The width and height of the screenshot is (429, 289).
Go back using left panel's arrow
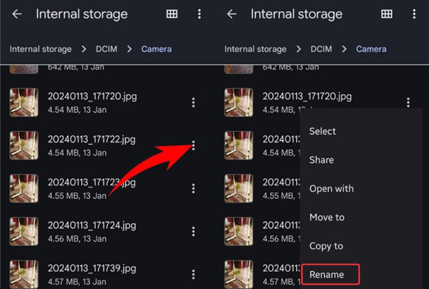pyautogui.click(x=17, y=14)
